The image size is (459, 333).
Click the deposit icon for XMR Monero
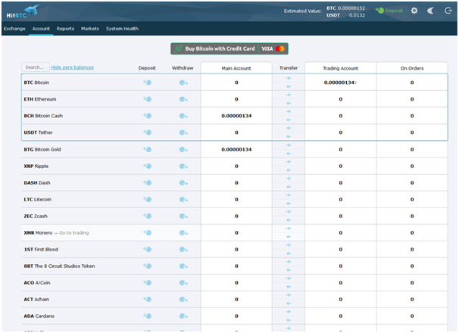[x=147, y=233]
